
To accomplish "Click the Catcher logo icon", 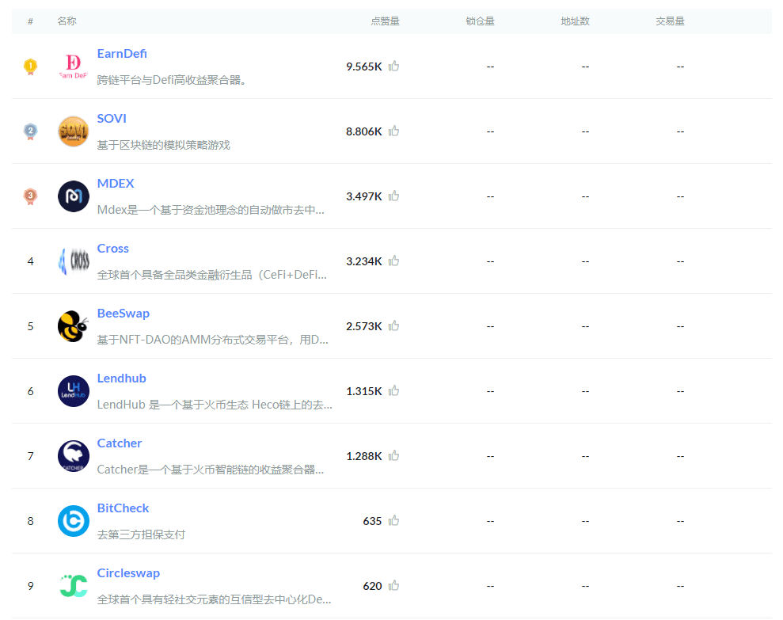I will (x=74, y=456).
